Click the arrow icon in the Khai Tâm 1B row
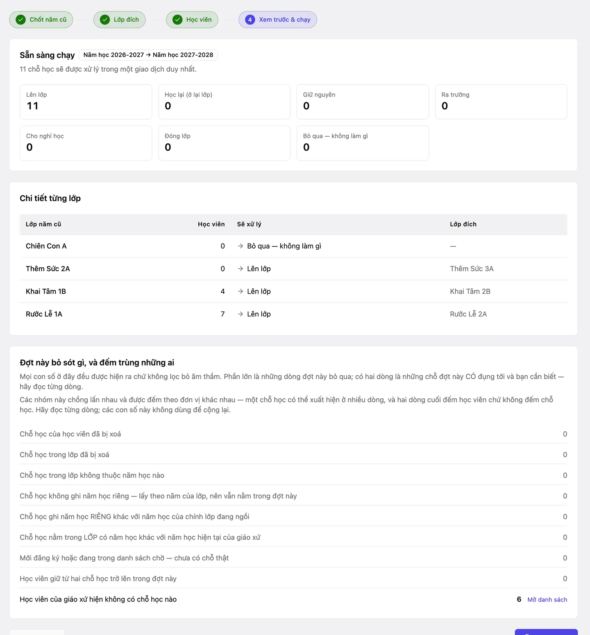This screenshot has width=590, height=635. tap(241, 292)
